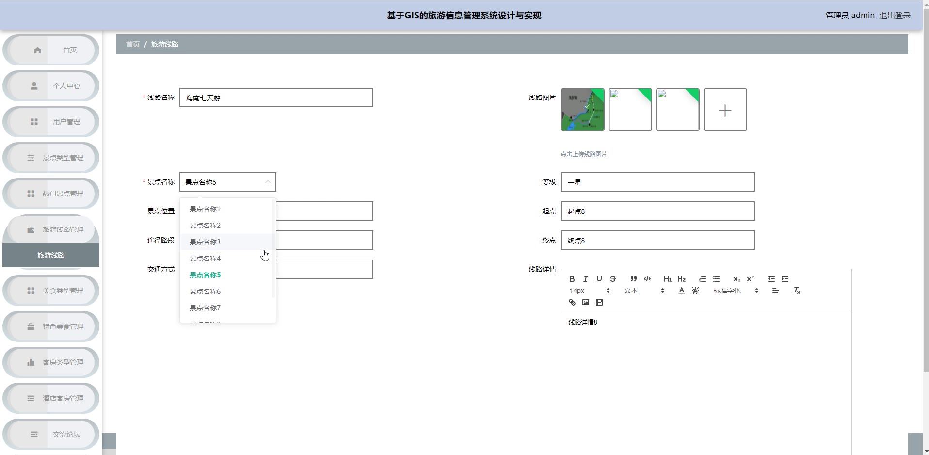This screenshot has height=455, width=929.
Task: Click the third route image thumbnail
Action: pyautogui.click(x=678, y=110)
